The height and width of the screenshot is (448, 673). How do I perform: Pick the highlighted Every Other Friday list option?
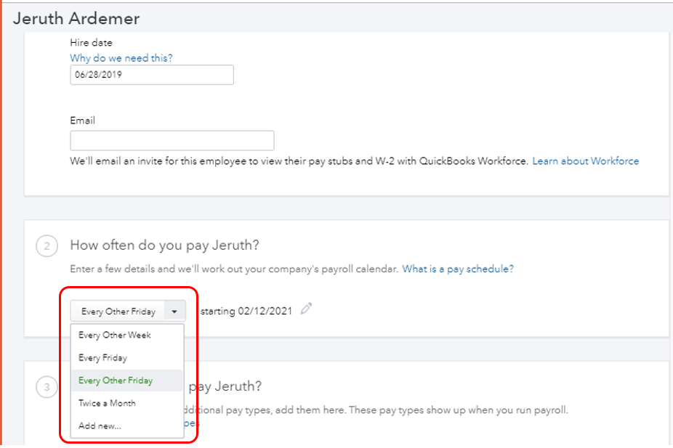click(116, 380)
